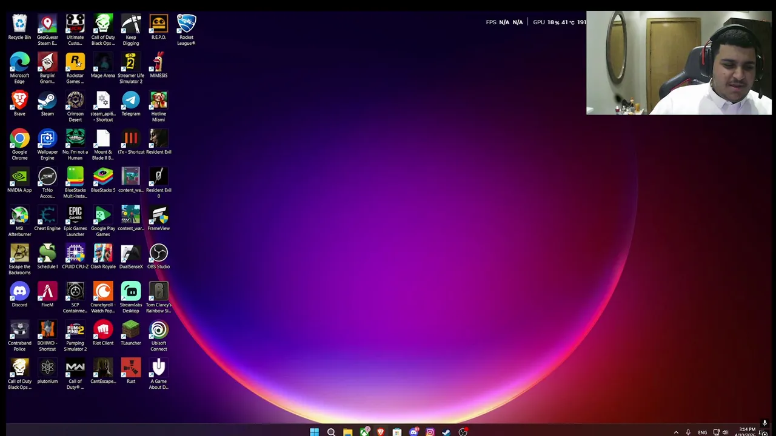Screen dimensions: 776x436
Task: Select the NVIDIA App desktop icon
Action: pyautogui.click(x=19, y=180)
